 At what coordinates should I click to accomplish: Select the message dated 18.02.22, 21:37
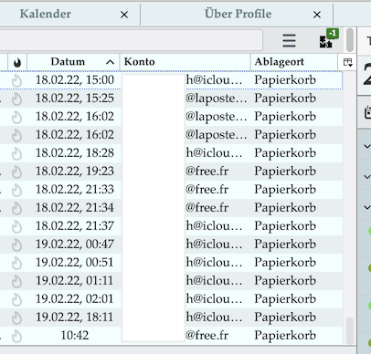point(171,226)
